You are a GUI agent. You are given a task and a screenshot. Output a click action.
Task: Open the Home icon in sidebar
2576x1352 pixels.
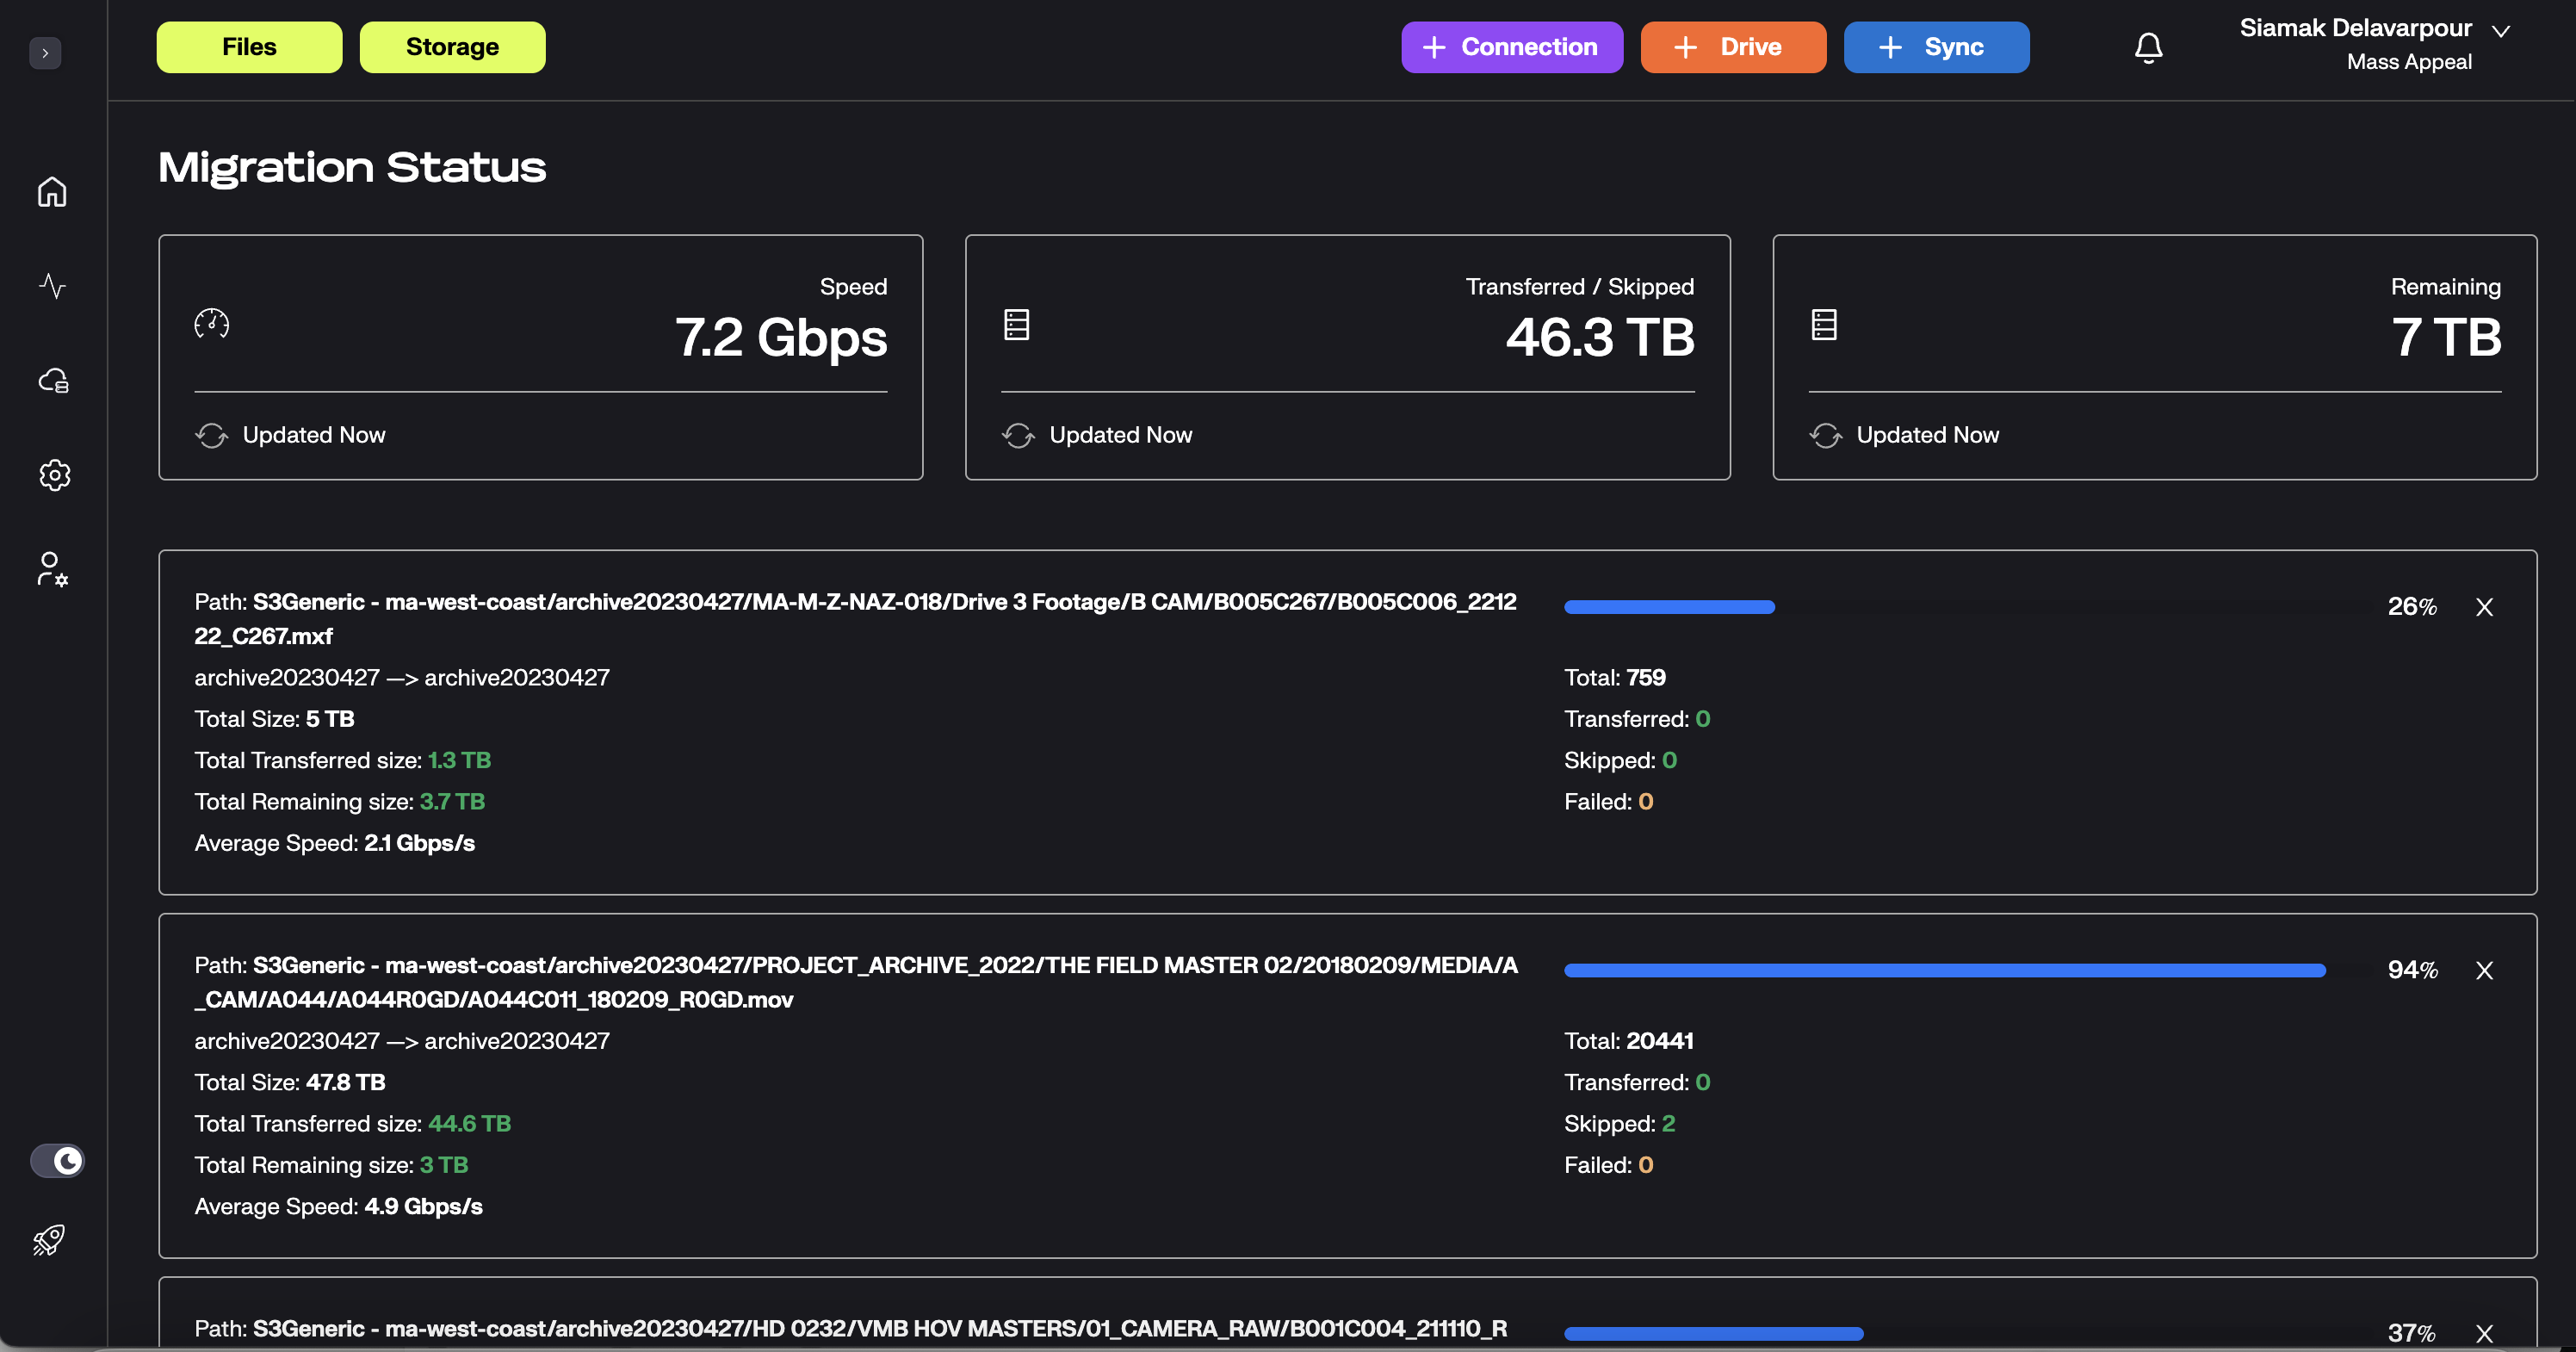[52, 192]
